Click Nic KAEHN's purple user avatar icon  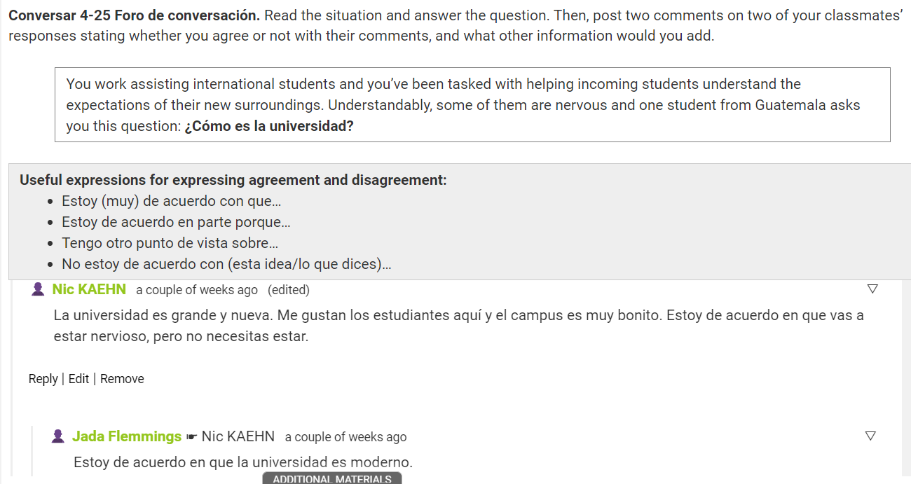coord(39,289)
